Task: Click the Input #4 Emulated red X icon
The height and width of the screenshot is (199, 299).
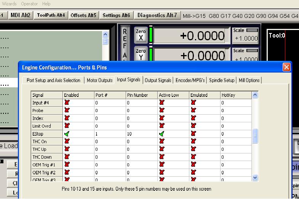Action: (x=193, y=103)
